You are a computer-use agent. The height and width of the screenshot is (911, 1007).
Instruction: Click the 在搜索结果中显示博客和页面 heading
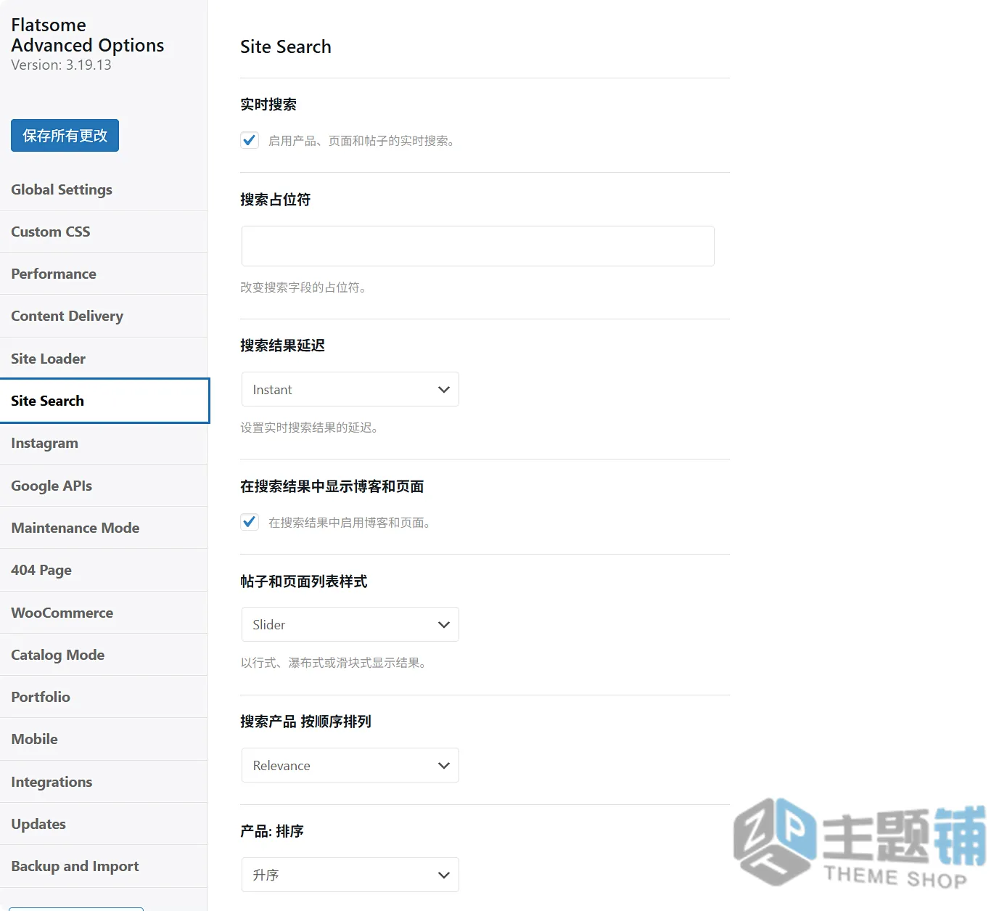[x=332, y=486]
